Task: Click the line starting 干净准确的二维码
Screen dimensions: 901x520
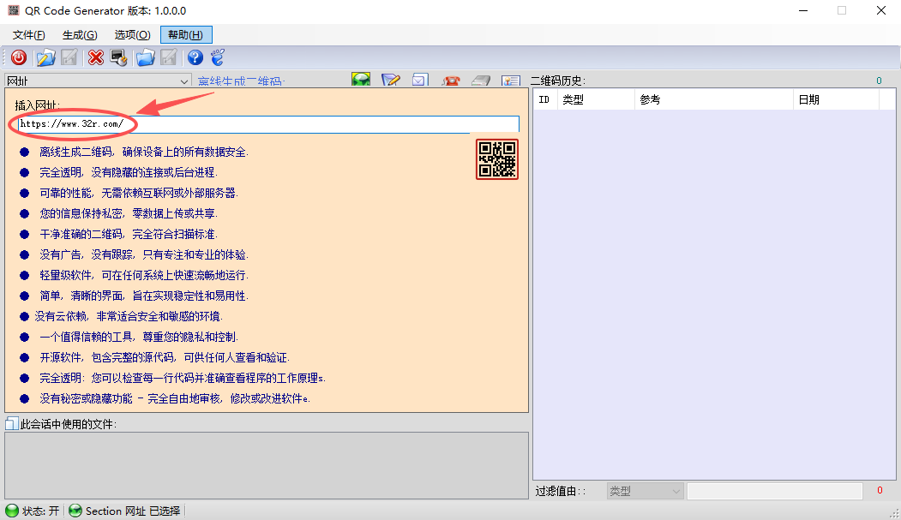Action: 128,234
